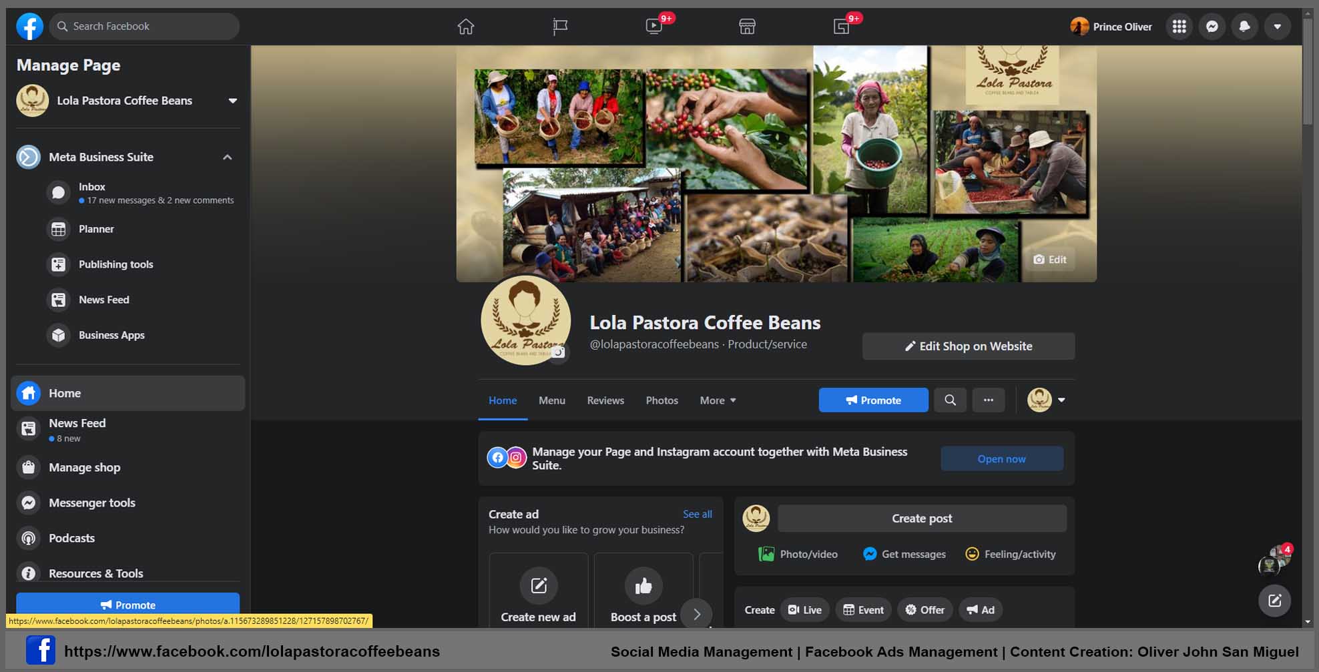Edit the cover photo
Screen dimensions: 1319x672
click(x=1050, y=260)
